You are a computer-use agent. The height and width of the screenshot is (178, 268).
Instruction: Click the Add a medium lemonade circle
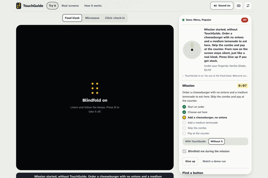(x=184, y=123)
